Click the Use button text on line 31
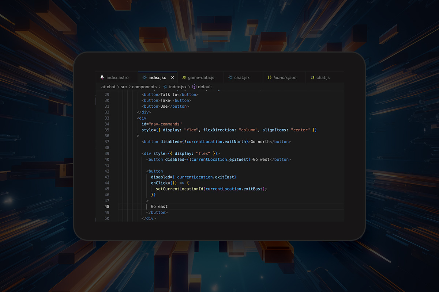The image size is (439, 292). (164, 106)
